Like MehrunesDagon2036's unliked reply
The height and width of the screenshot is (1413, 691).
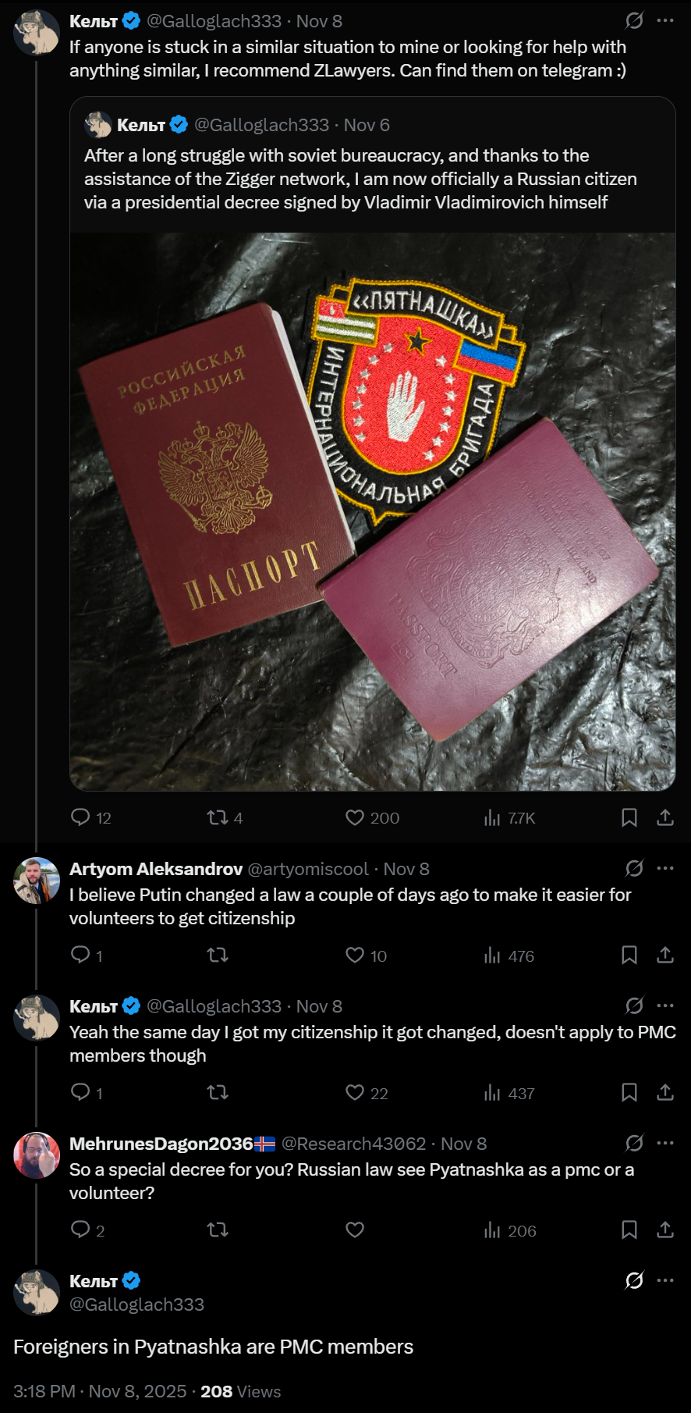pos(355,1230)
